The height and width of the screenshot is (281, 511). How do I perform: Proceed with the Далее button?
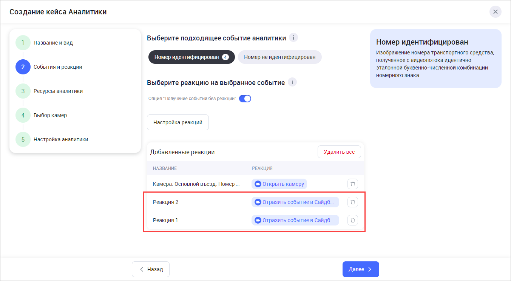pos(360,269)
